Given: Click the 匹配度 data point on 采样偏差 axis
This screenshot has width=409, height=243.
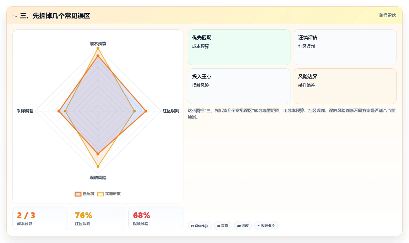Looking at the screenshot, I should 59,111.
